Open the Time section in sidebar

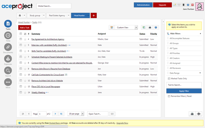pyautogui.click(x=8, y=35)
